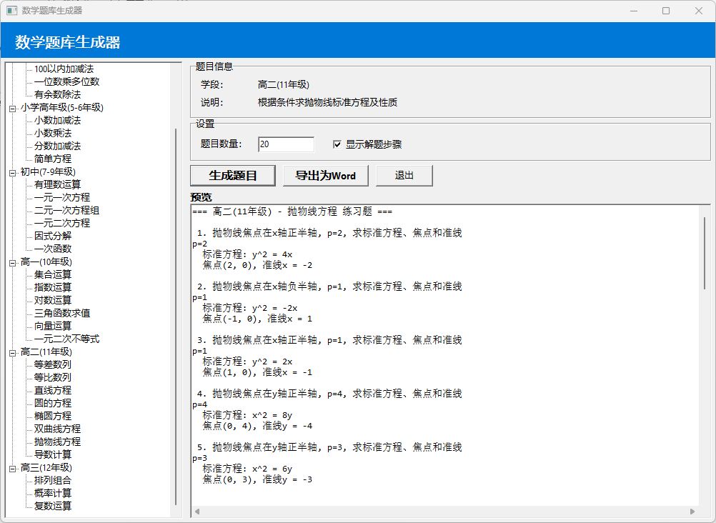Image resolution: width=716 pixels, height=523 pixels.
Task: Select 概率计算 topic
Action: 53,493
